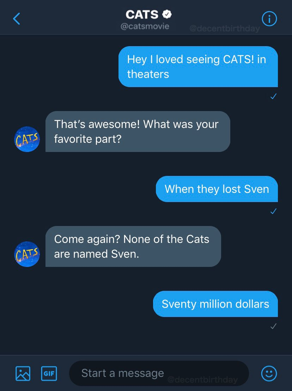Tap read checkmark under first sent message
Viewport: 292px width, 391px height.
pos(273,96)
